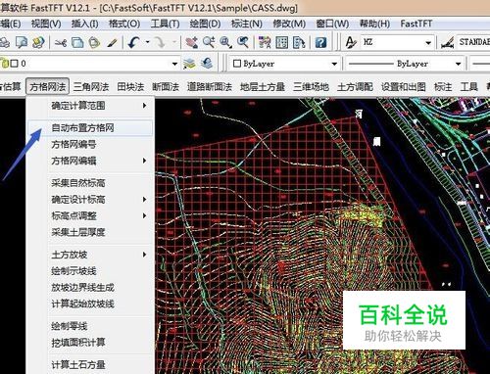Open the 修改(M) menu
490x374 pixels.
point(289,23)
